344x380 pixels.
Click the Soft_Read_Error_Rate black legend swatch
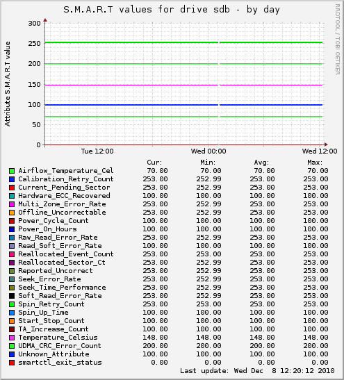point(12,296)
